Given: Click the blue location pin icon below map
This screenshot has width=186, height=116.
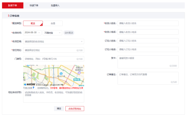Looking at the screenshot, I should [33, 88].
